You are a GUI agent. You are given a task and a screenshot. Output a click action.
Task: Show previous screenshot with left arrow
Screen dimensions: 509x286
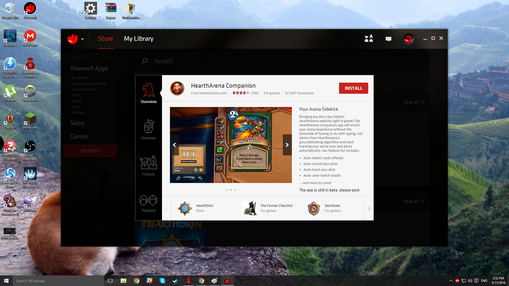click(174, 145)
